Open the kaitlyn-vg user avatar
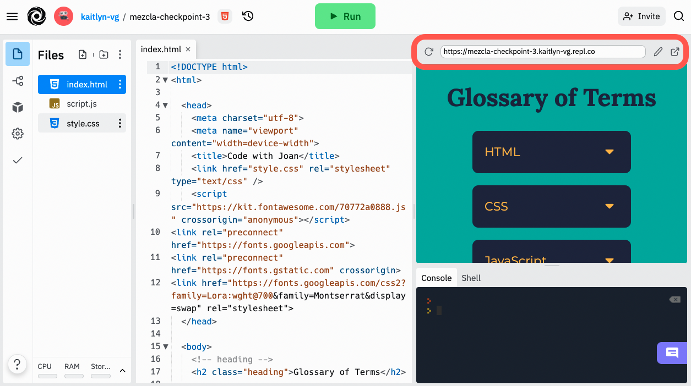 [64, 16]
